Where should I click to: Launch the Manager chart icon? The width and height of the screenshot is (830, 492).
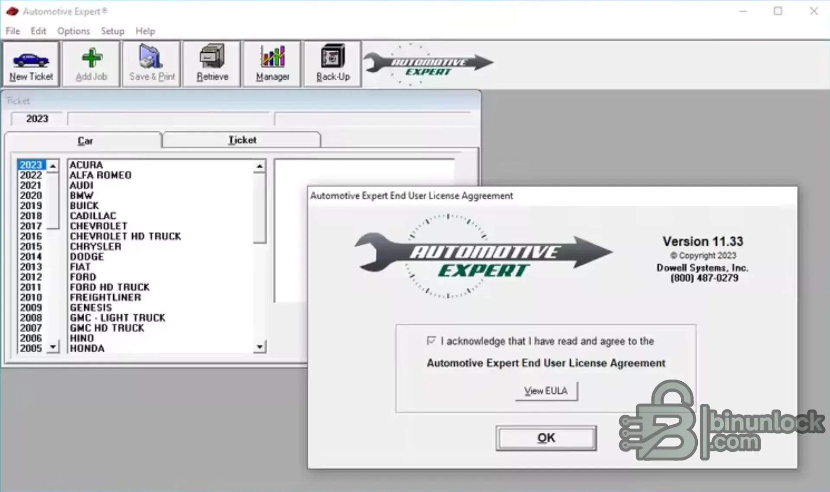pyautogui.click(x=272, y=64)
